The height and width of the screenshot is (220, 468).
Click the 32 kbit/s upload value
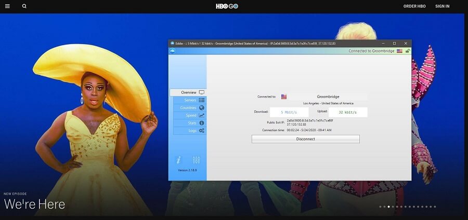point(348,112)
